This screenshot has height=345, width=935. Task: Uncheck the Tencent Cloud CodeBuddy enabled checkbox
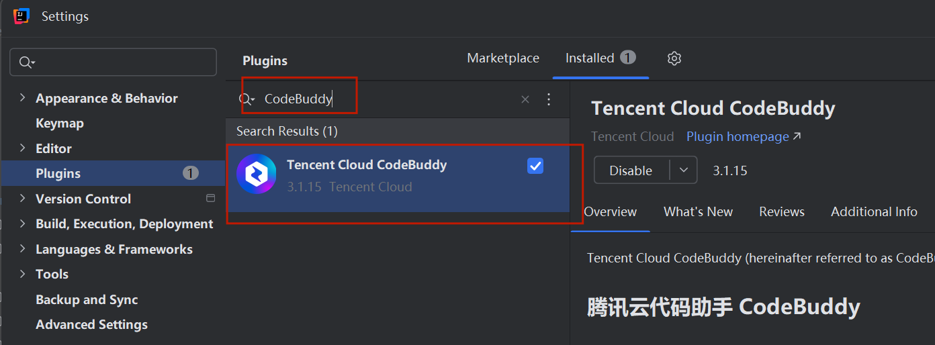point(535,166)
